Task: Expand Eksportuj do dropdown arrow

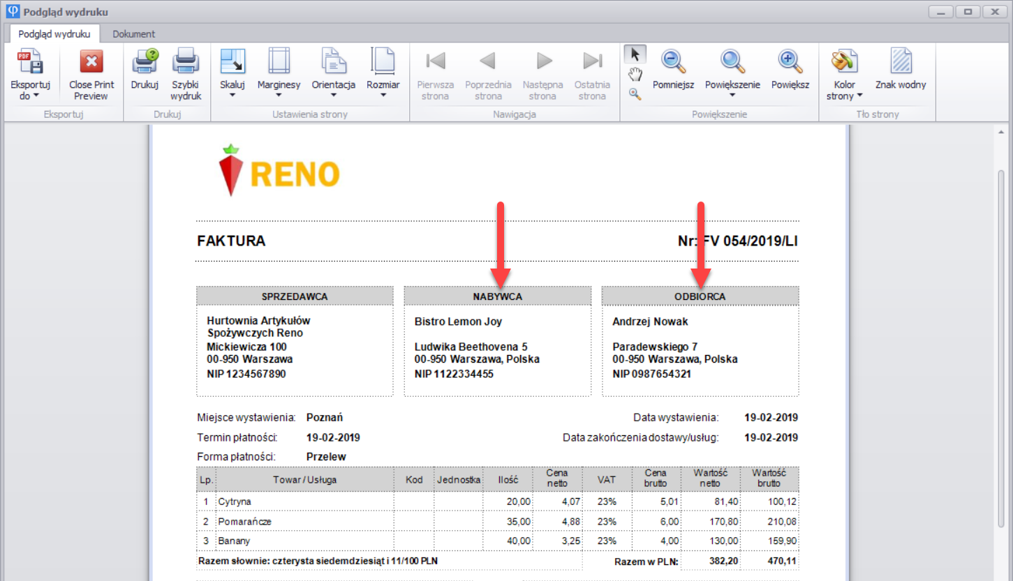Action: pyautogui.click(x=36, y=96)
